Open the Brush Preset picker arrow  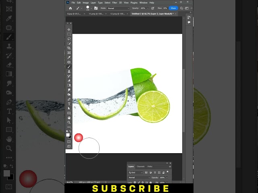point(92,8)
